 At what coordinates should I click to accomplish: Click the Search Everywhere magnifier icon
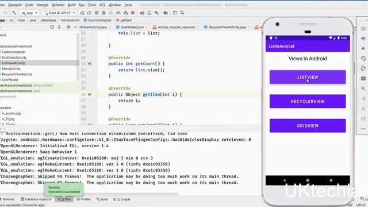[x=182, y=13]
